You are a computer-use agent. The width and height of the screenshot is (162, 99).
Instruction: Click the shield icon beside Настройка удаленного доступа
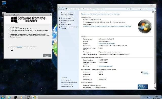point(59,21)
